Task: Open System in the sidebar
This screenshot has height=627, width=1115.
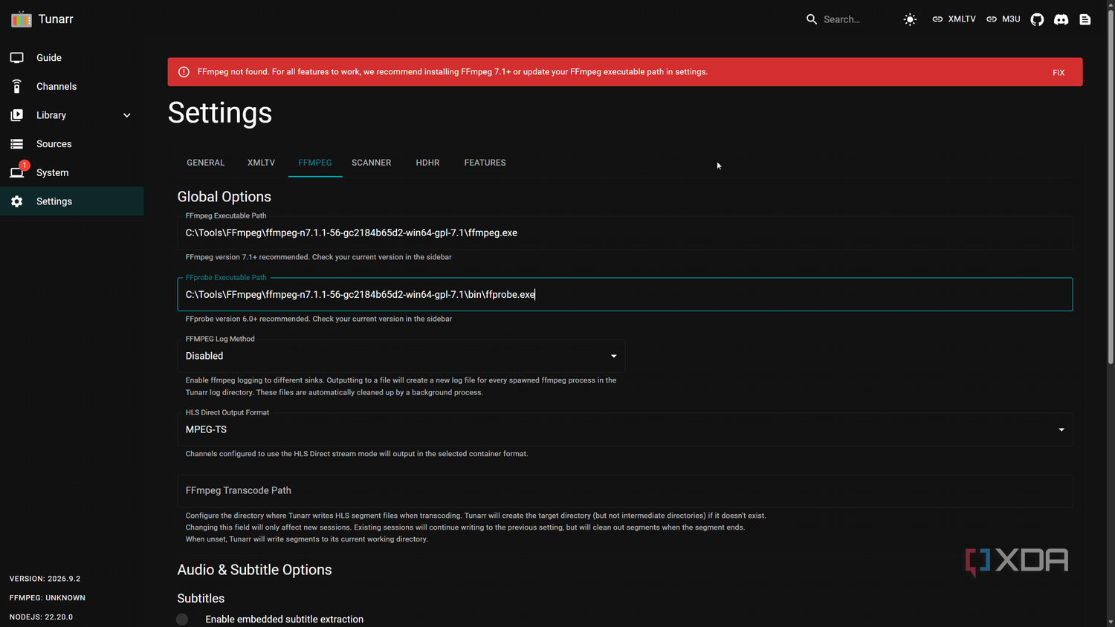Action: [x=72, y=172]
